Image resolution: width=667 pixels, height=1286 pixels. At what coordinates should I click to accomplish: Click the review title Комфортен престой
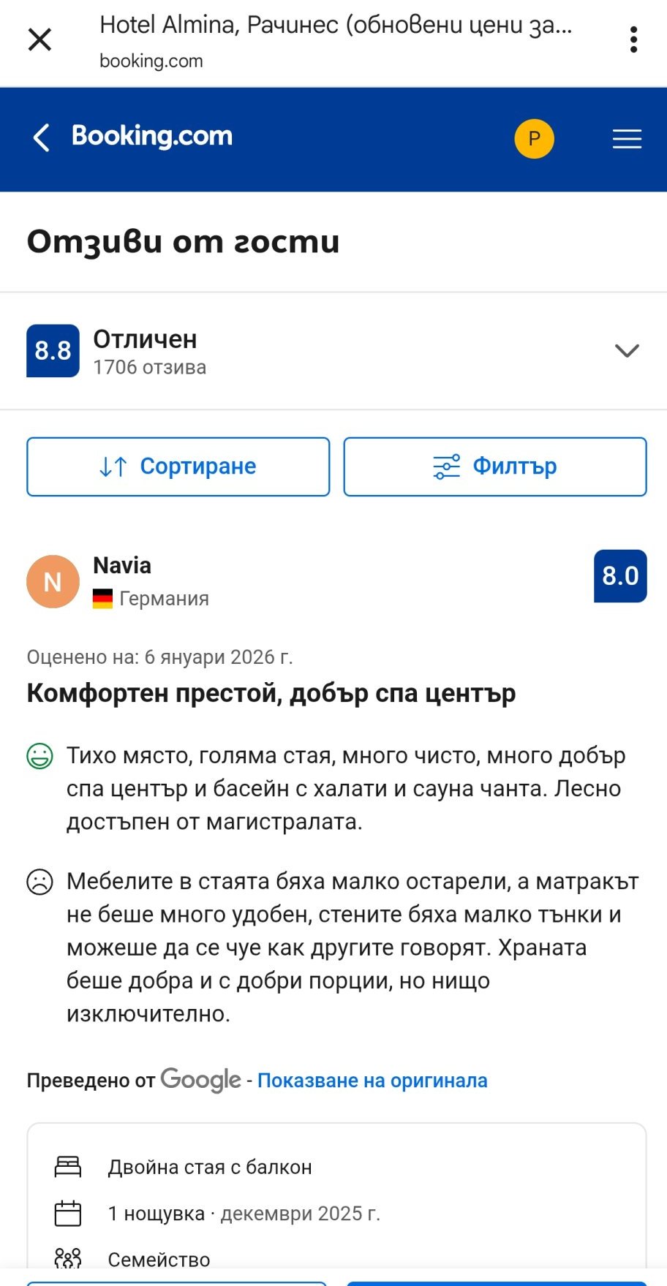(x=271, y=693)
